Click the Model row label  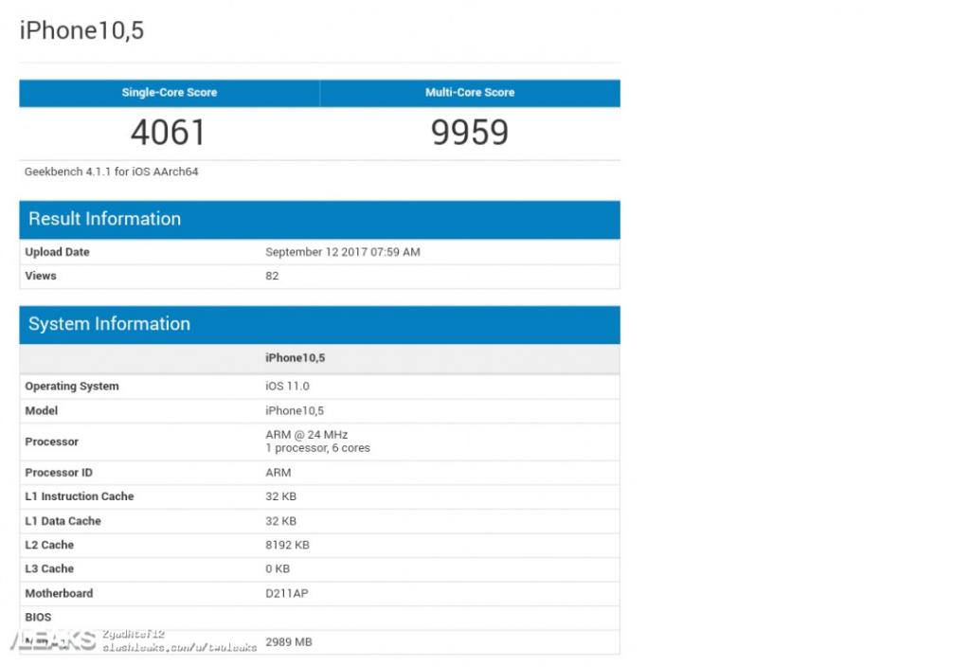[41, 411]
